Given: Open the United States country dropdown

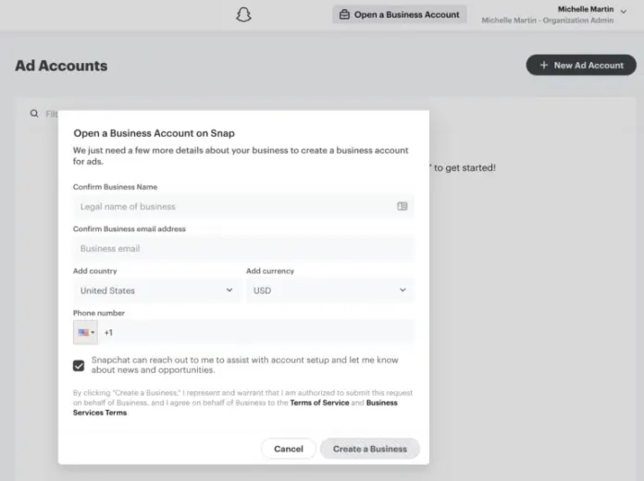Looking at the screenshot, I should (157, 290).
